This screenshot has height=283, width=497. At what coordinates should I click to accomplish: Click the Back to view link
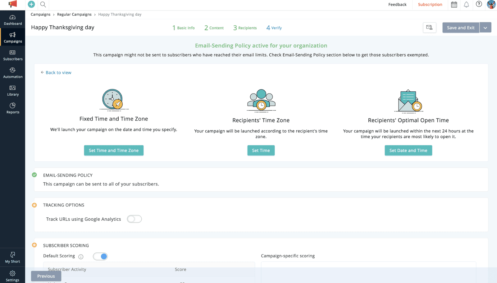pos(56,72)
